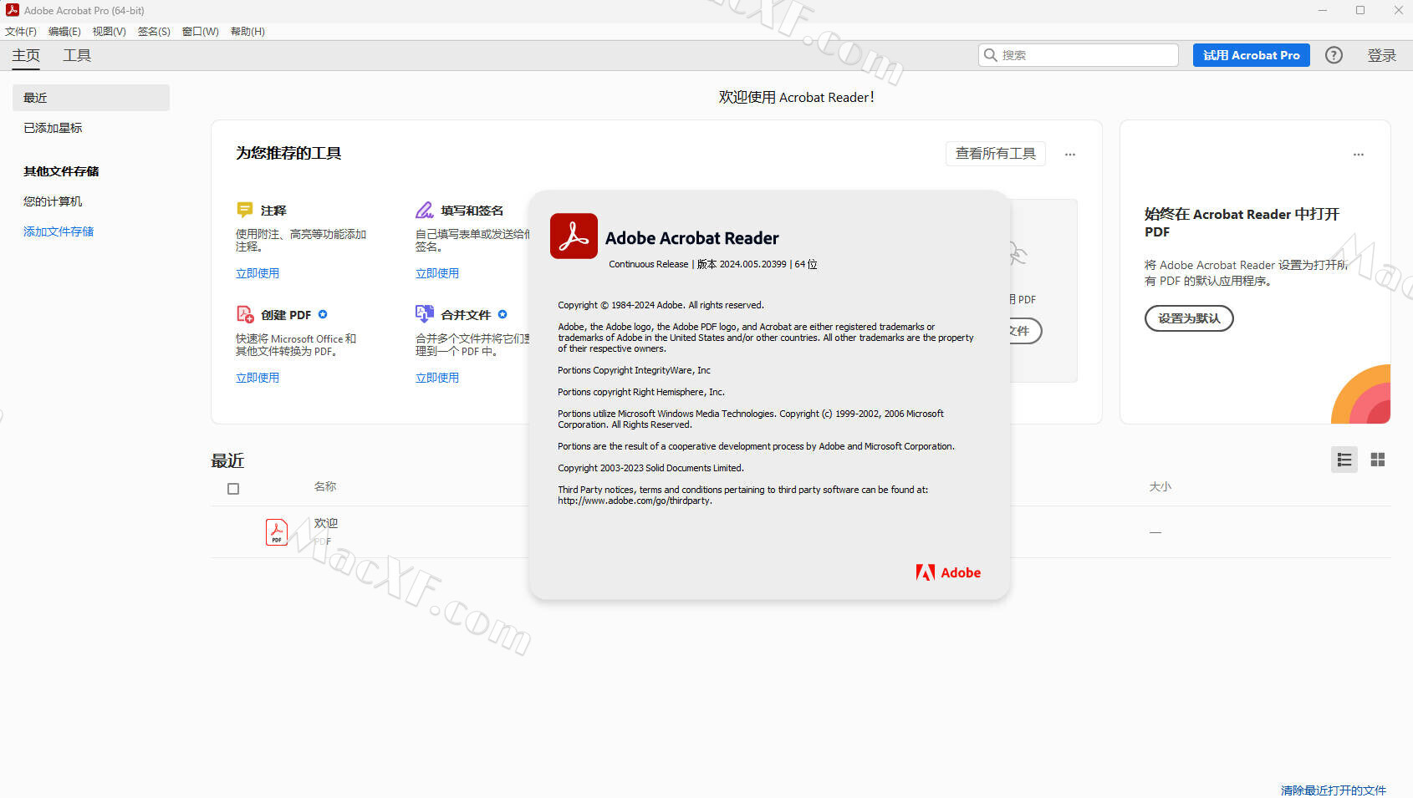Tick the select-all checkbox in recent list
The width and height of the screenshot is (1413, 798).
pos(233,489)
